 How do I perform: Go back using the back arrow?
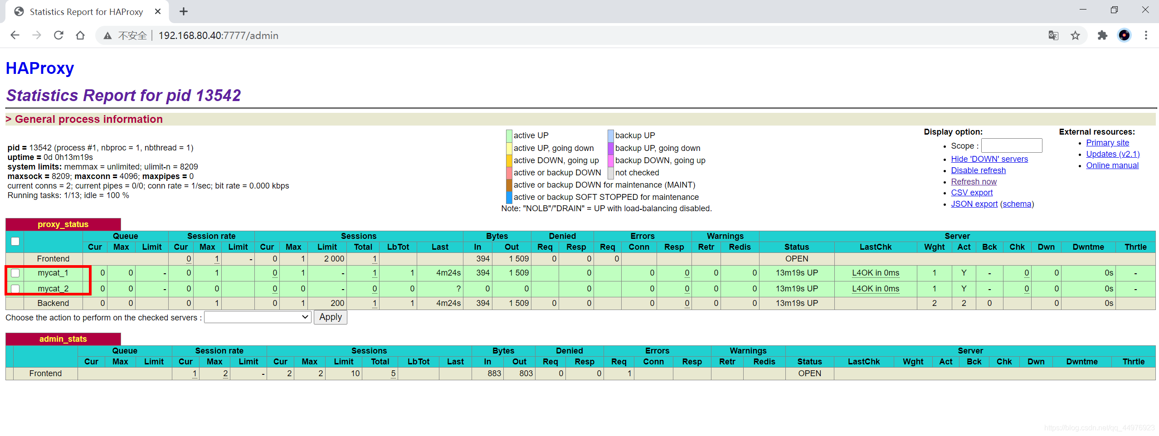[15, 35]
